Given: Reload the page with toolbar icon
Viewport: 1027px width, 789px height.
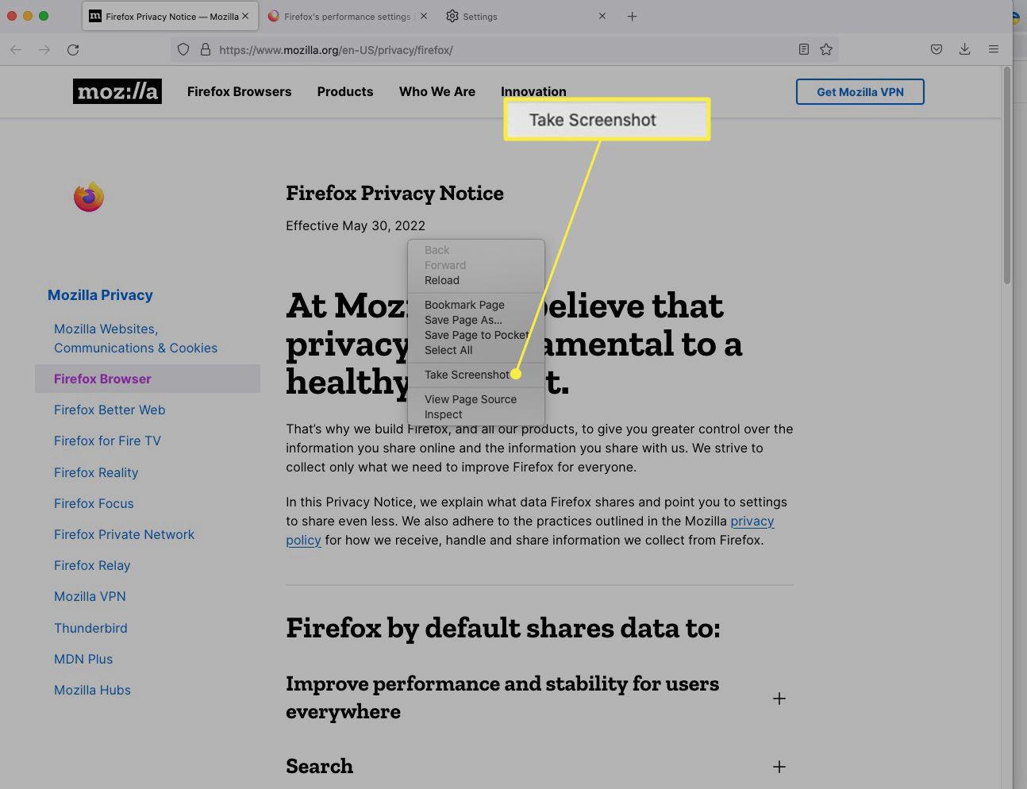Looking at the screenshot, I should pos(73,49).
